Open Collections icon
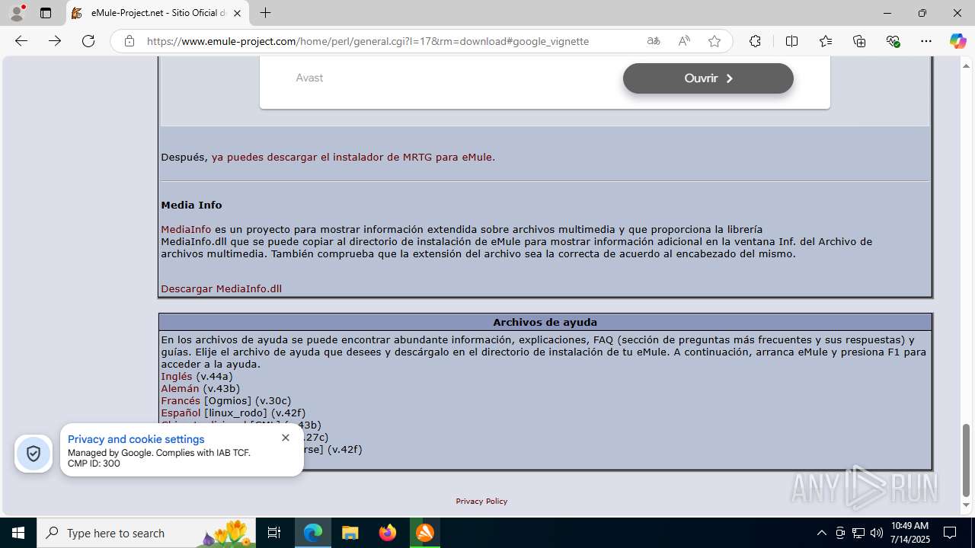Viewport: 975px width, 548px height. pos(859,41)
